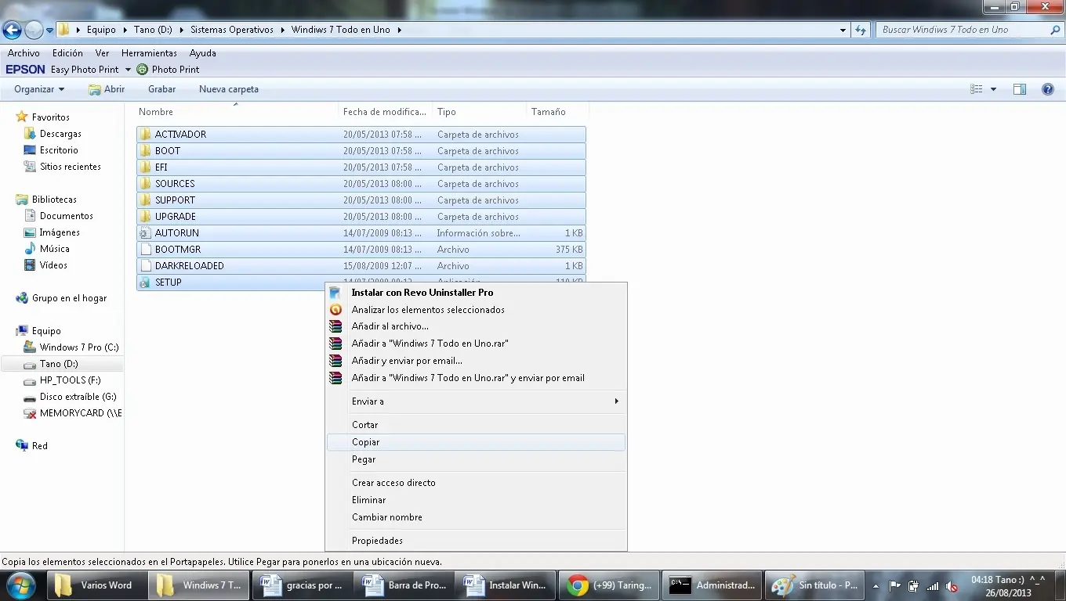This screenshot has height=601, width=1066.
Task: Open the Explorer help button
Action: pos(1047,89)
